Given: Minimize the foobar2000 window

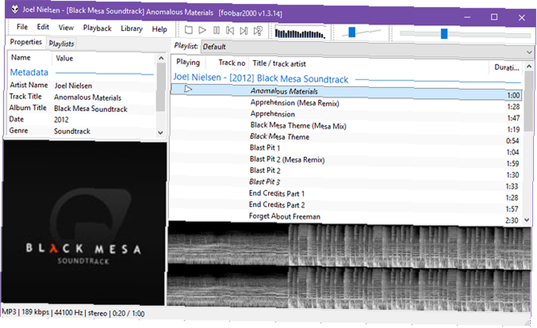Looking at the screenshot, I should click(467, 17).
